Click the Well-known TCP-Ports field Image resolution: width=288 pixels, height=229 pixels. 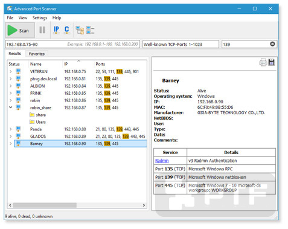[181, 44]
